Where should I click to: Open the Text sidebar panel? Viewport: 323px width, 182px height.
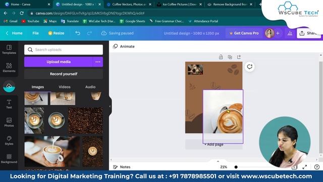9,104
